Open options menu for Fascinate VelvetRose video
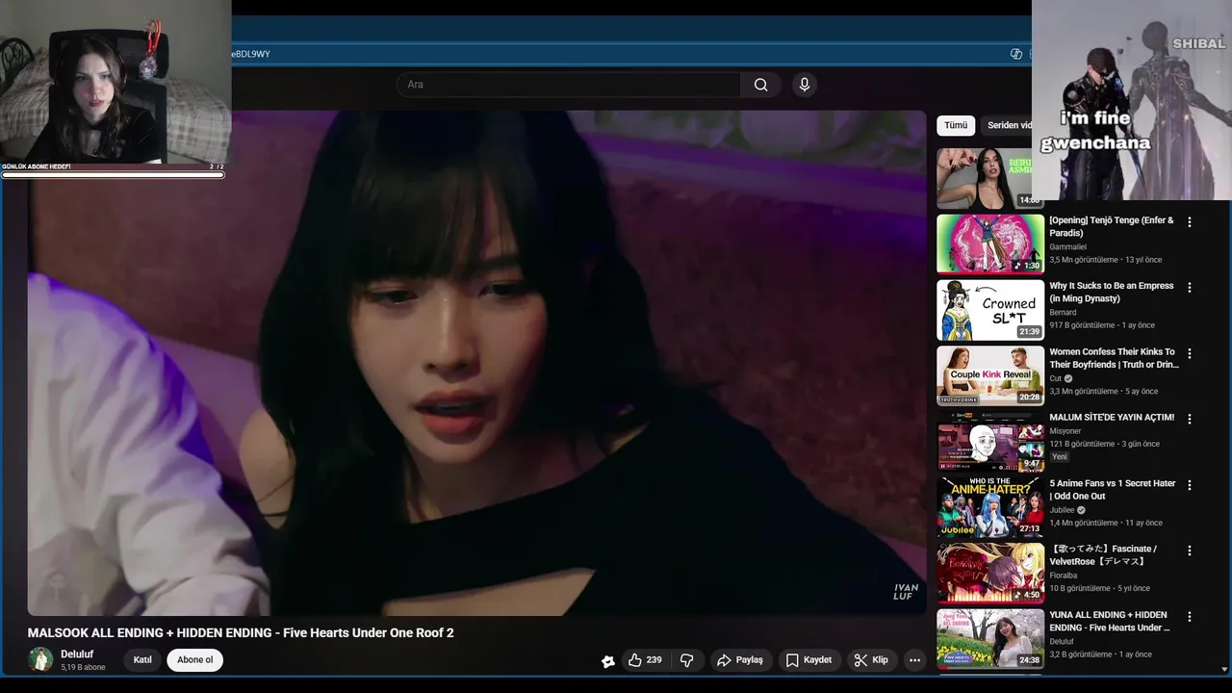The height and width of the screenshot is (693, 1232). [x=1190, y=551]
